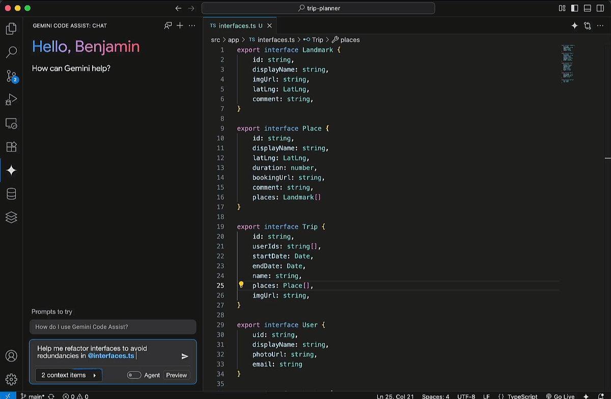
Task: Click 'email: string' on line 33
Action: (277, 364)
